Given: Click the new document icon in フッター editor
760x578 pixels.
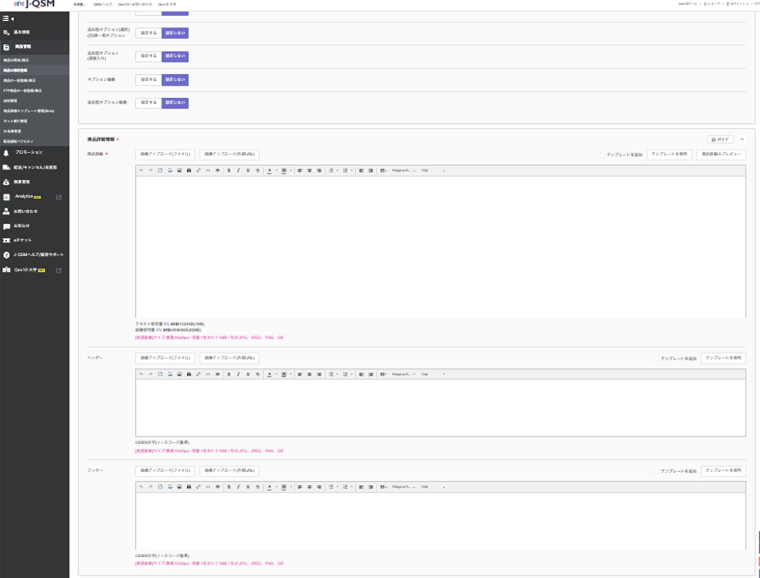Looking at the screenshot, I should pos(160,487).
